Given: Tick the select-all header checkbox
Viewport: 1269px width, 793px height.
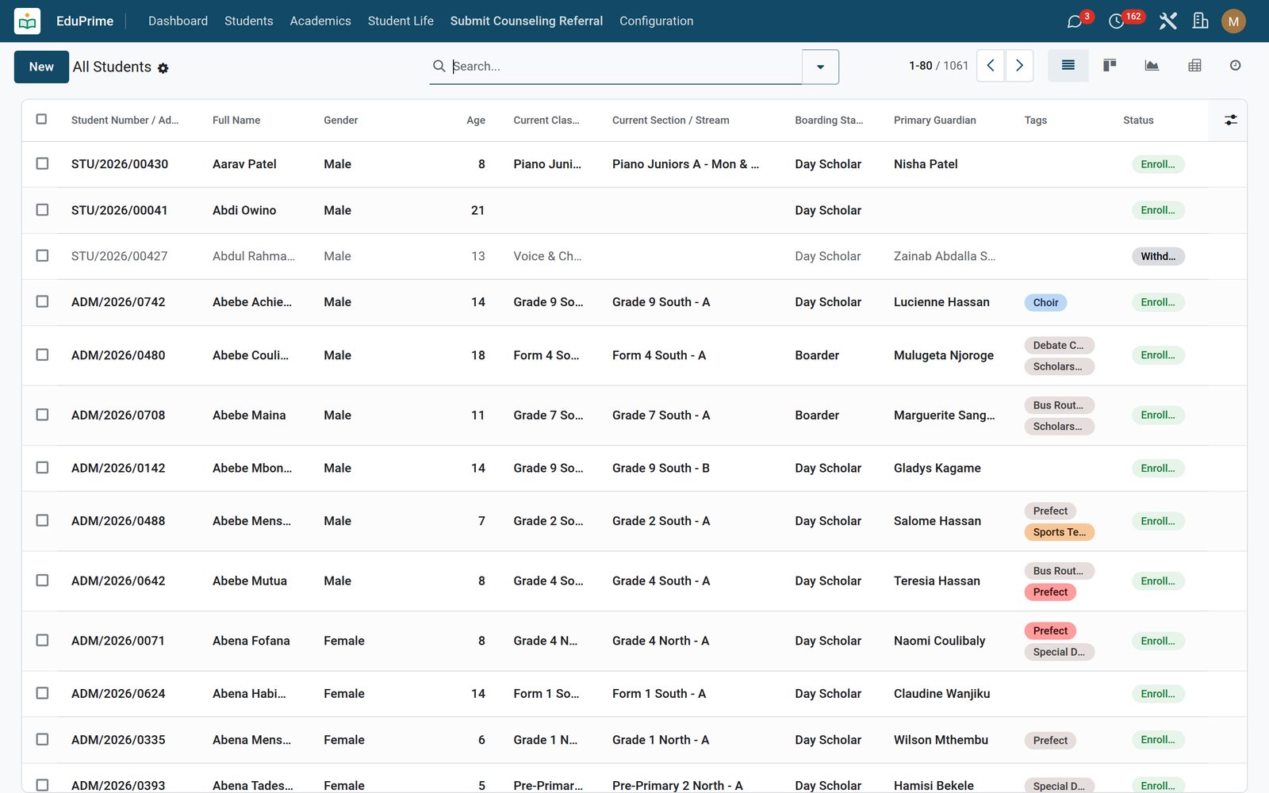Looking at the screenshot, I should [42, 119].
